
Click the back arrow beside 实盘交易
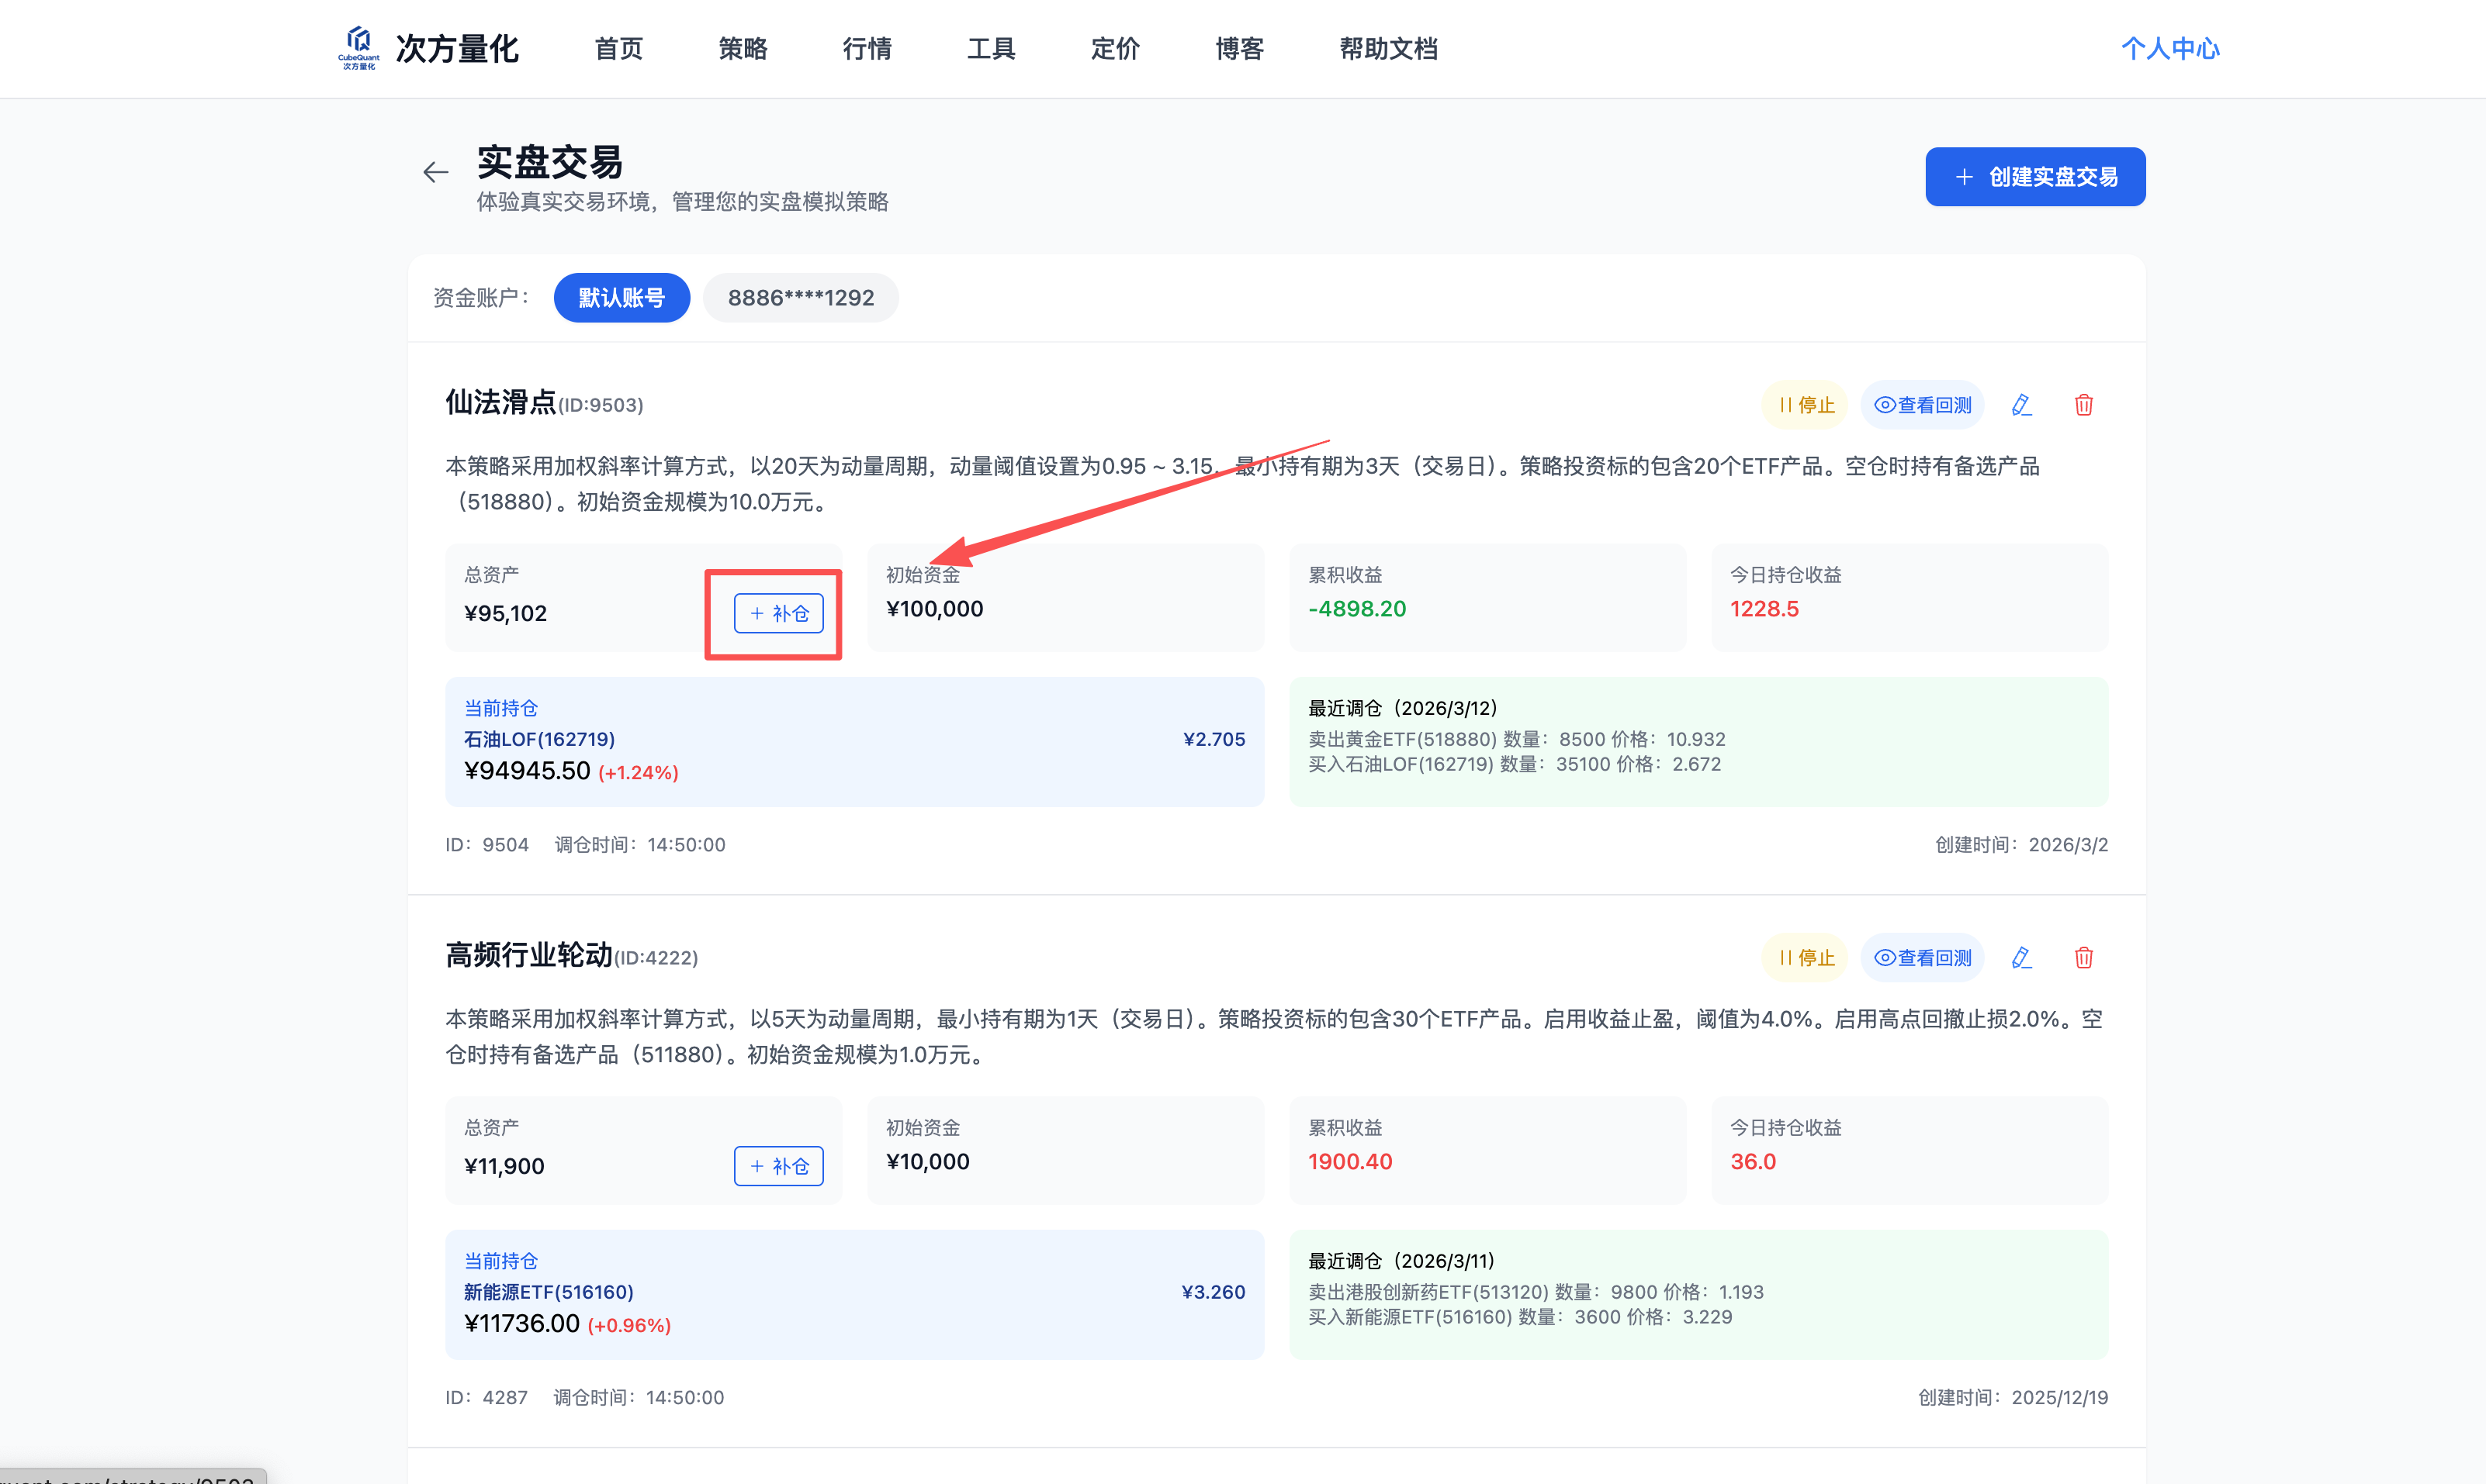[x=435, y=173]
